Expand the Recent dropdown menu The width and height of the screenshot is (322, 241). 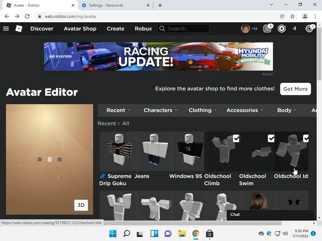tap(119, 110)
